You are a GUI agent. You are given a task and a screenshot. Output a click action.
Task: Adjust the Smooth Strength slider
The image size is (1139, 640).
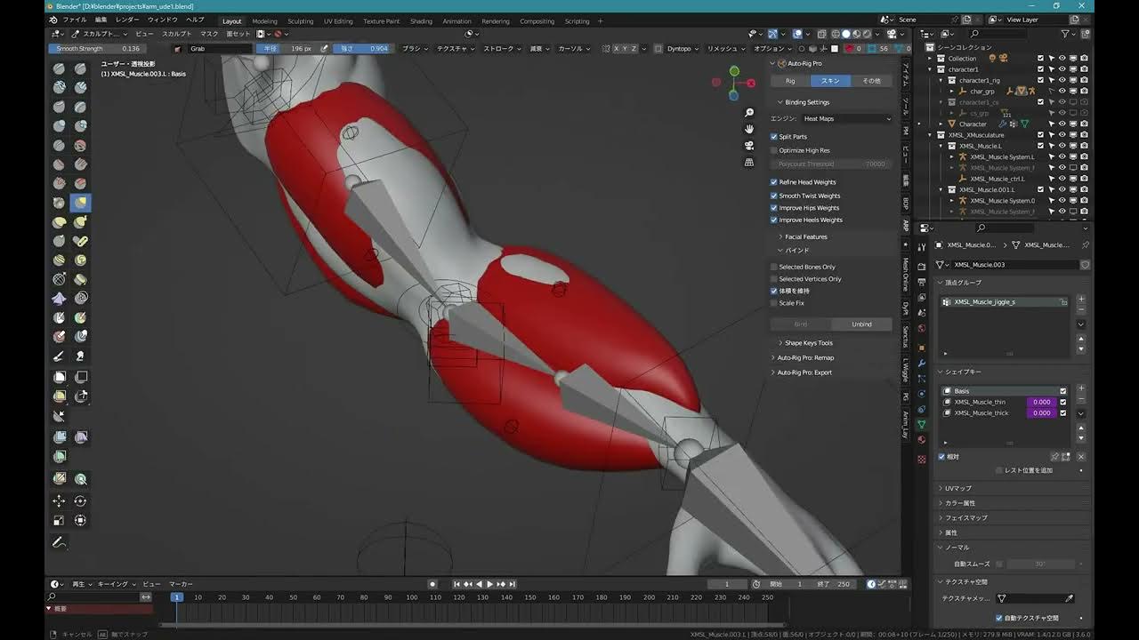point(97,49)
